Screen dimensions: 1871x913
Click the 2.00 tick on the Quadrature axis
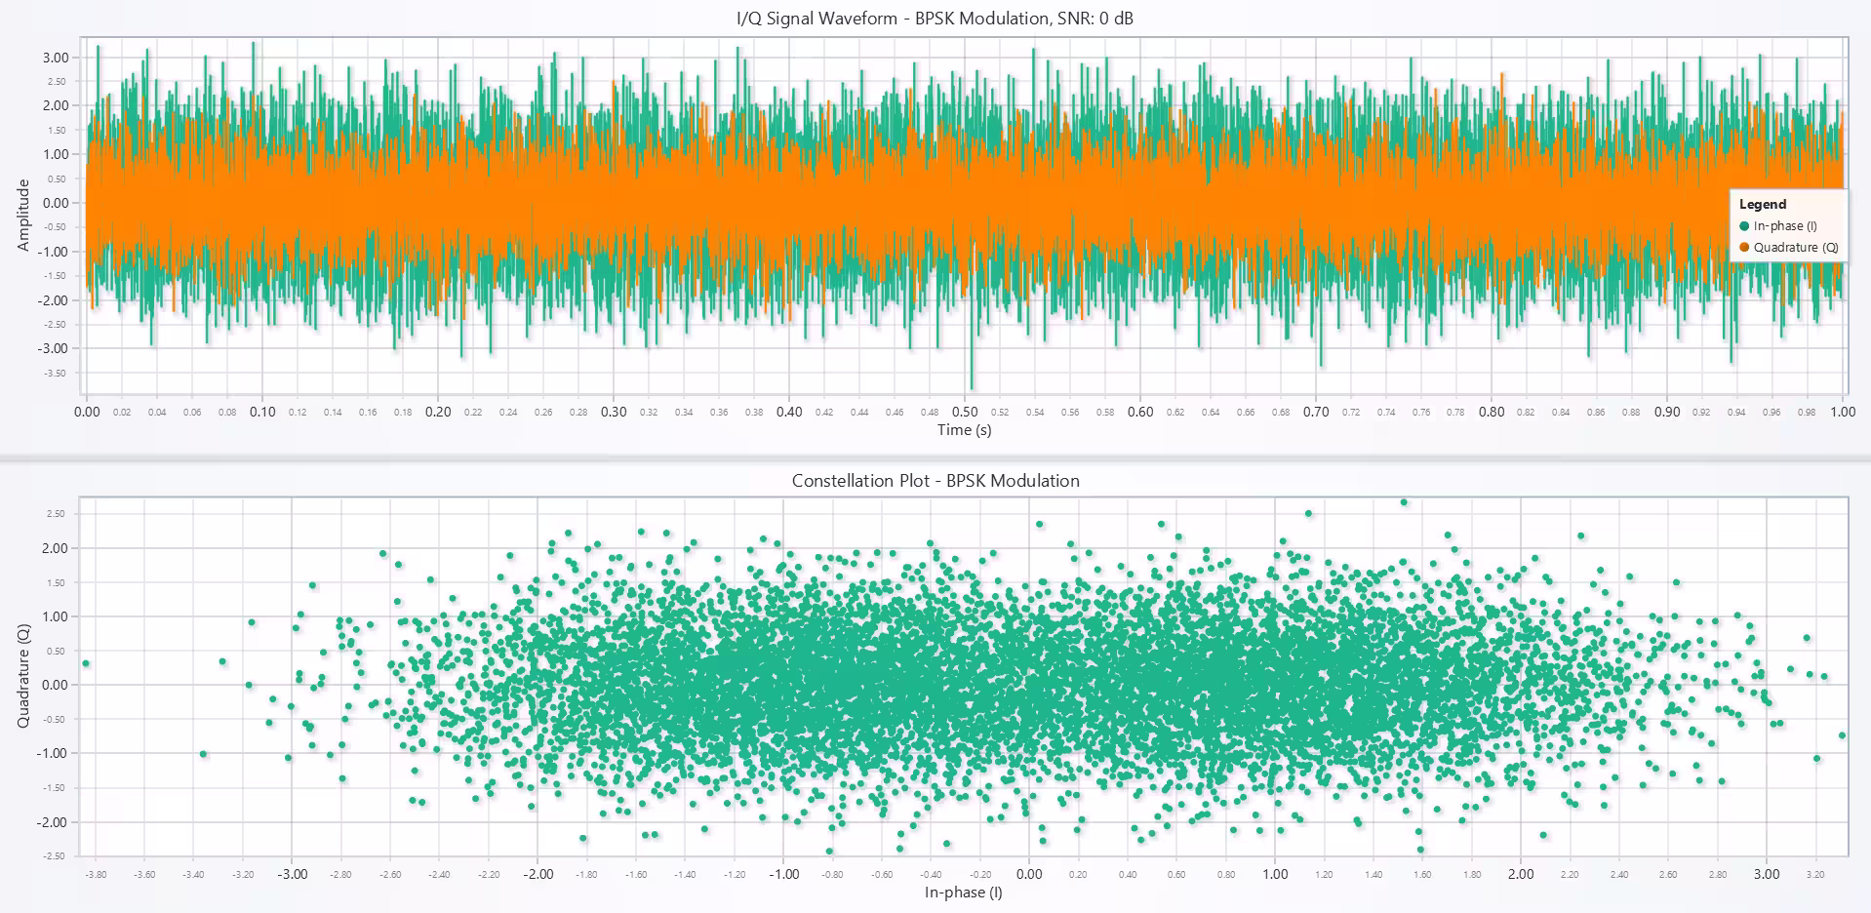coord(56,548)
